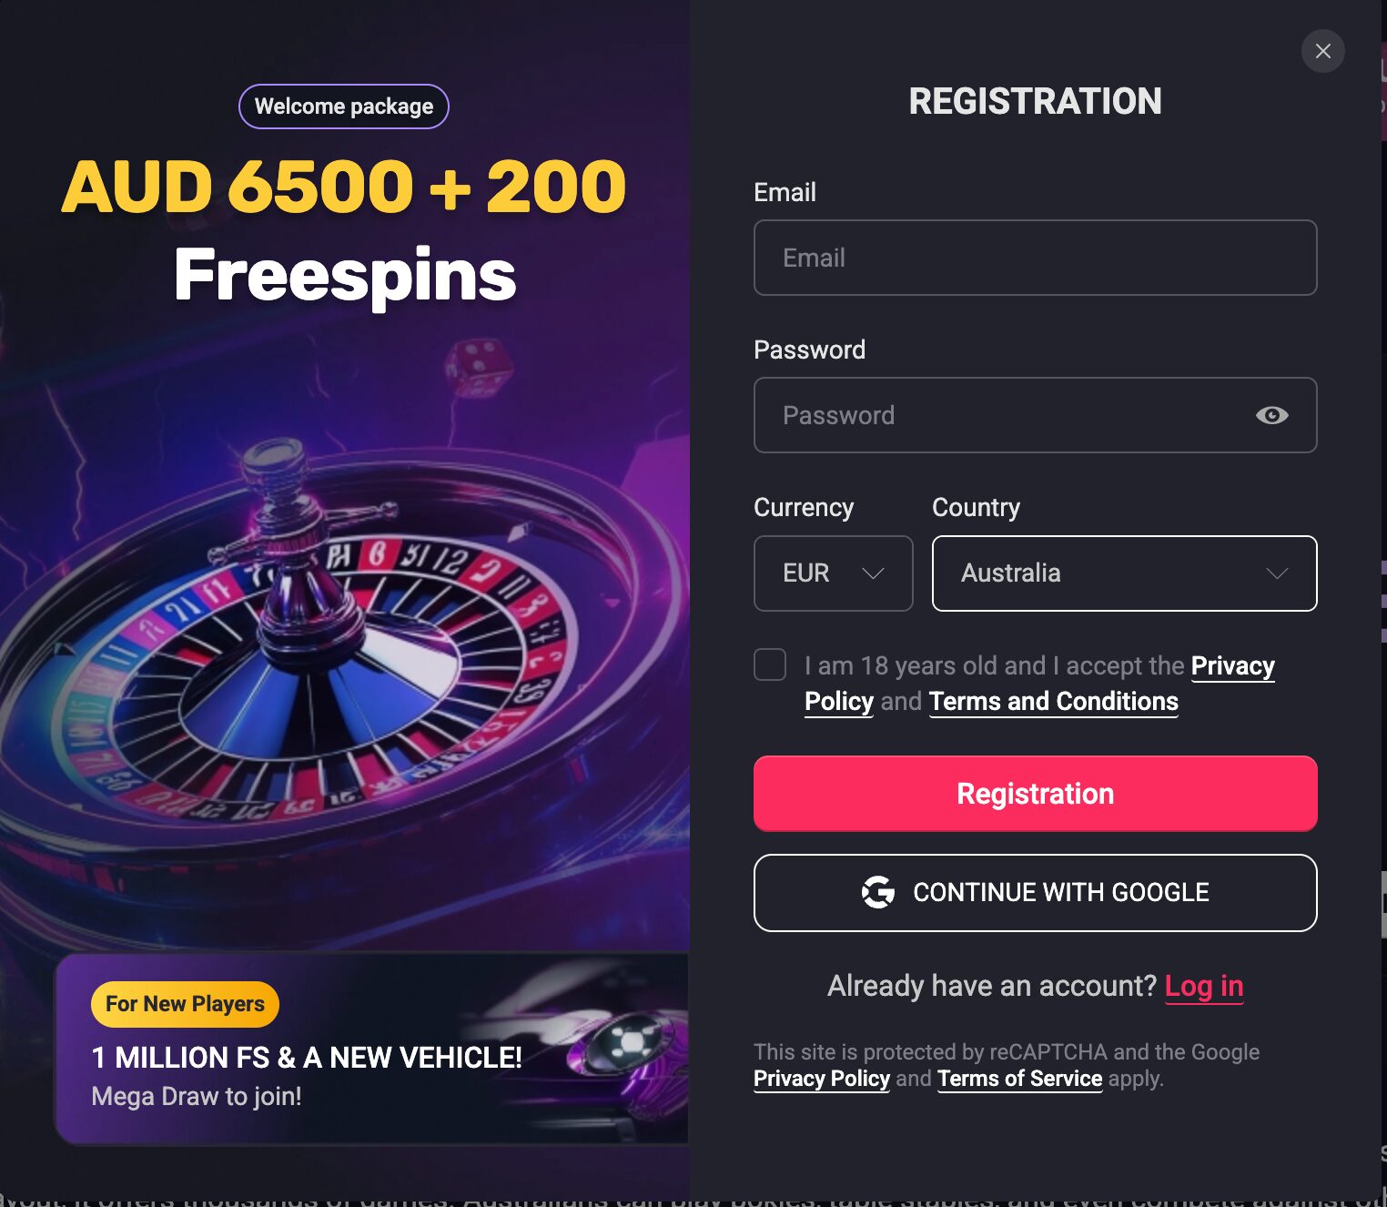Screen dimensions: 1387x1207
Task: Click the Registration submit button
Action: pos(1035,793)
